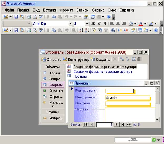The width and height of the screenshot is (164, 144).
Task: Open object selector dropdown
Action: [x=29, y=24]
